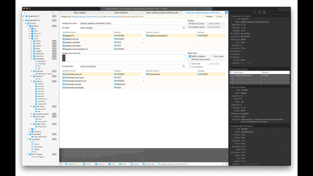This screenshot has height=176, width=313.
Task: Toggle the bottom panel layout icon
Action: pyautogui.click(x=285, y=9)
